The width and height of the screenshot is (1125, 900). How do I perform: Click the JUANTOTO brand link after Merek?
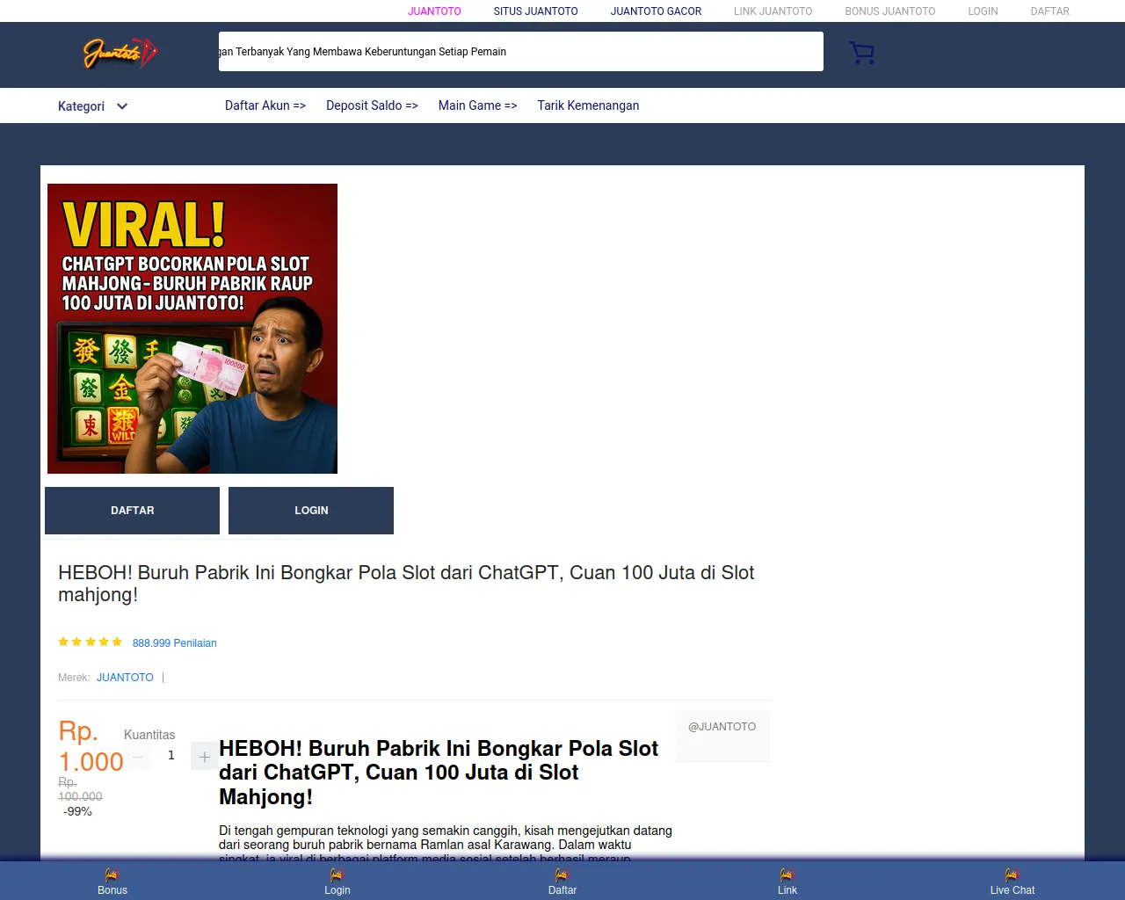(x=125, y=678)
